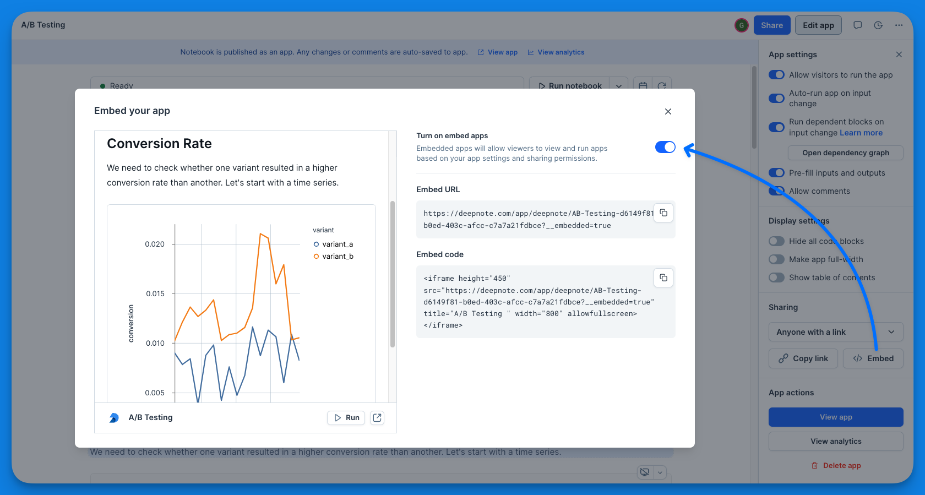Click the Ready status indicator
This screenshot has height=495, width=925.
[x=117, y=85]
